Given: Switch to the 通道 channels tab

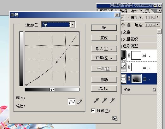Looking at the screenshot, I should coord(114,10).
